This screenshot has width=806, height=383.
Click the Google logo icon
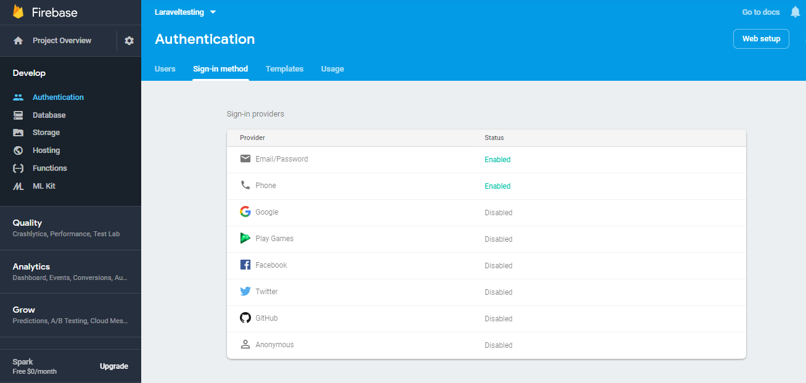tap(245, 212)
